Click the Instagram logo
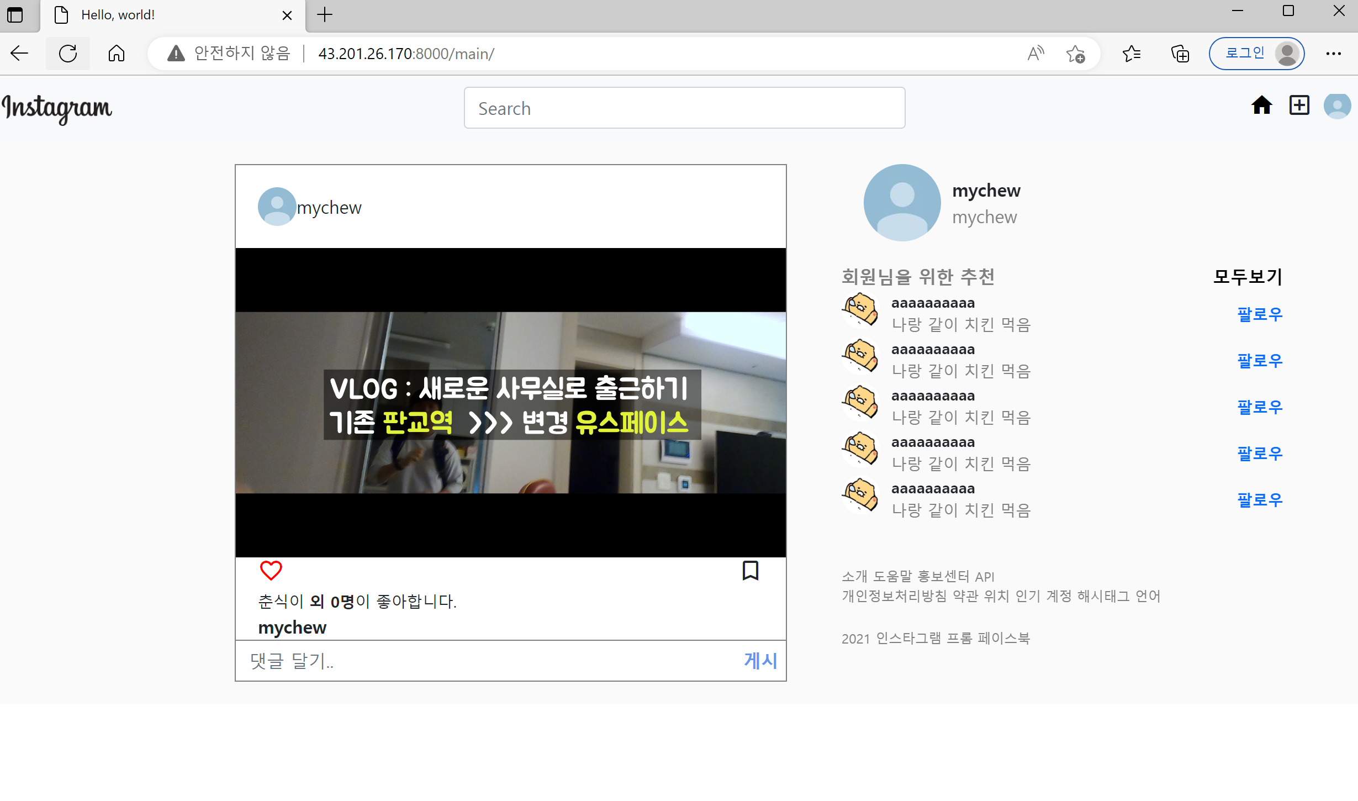The image size is (1358, 801). 57,108
